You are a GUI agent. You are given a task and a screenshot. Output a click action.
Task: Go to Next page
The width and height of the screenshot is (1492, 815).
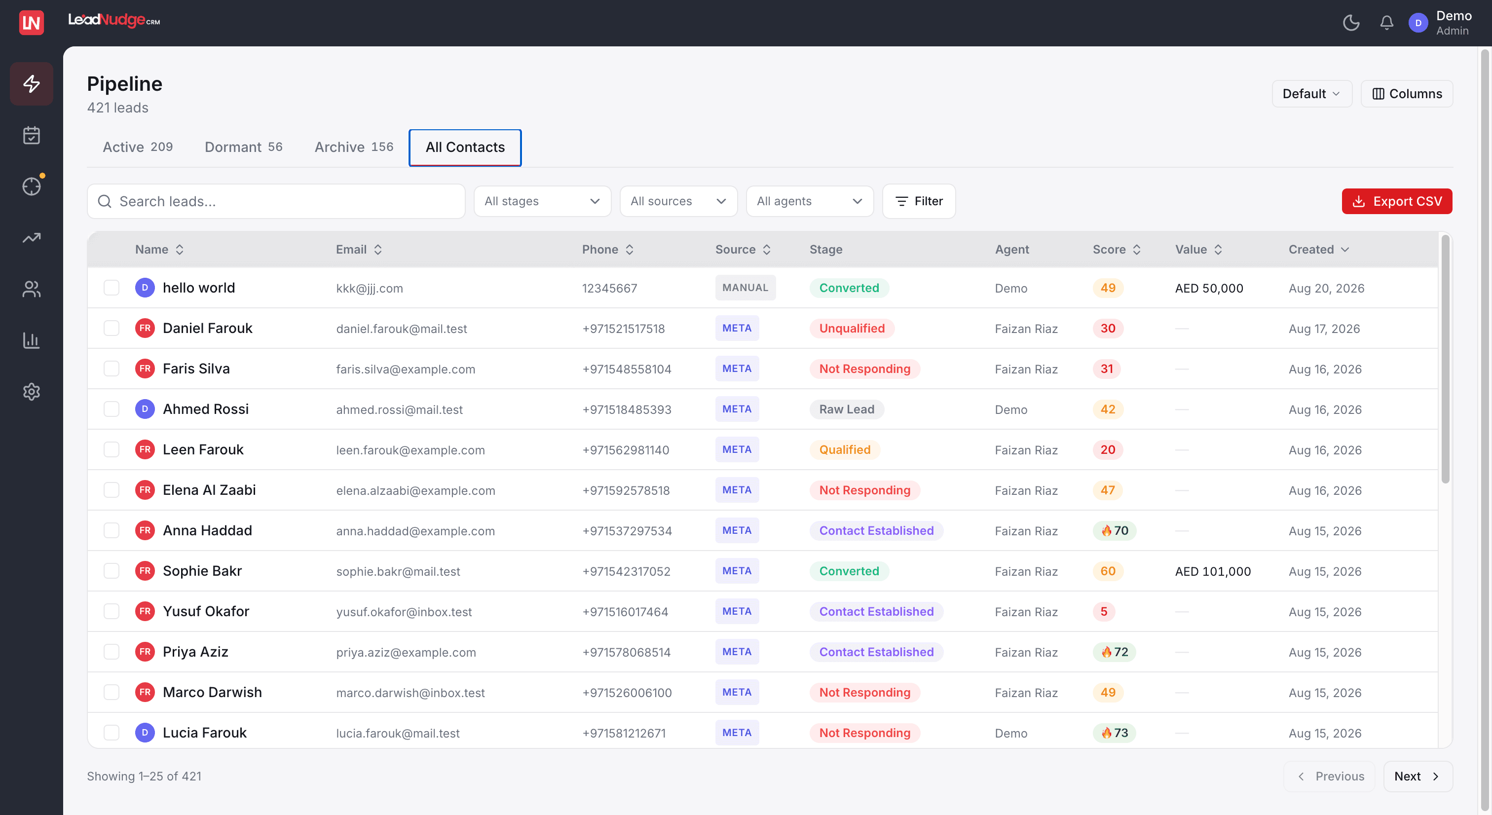pos(1418,776)
